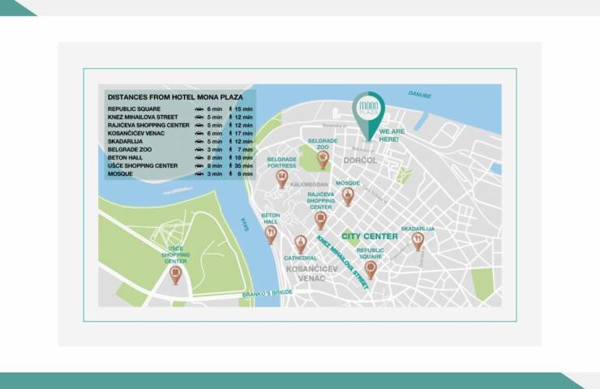Click the Dorćol district label
This screenshot has height=389, width=600.
coord(360,160)
